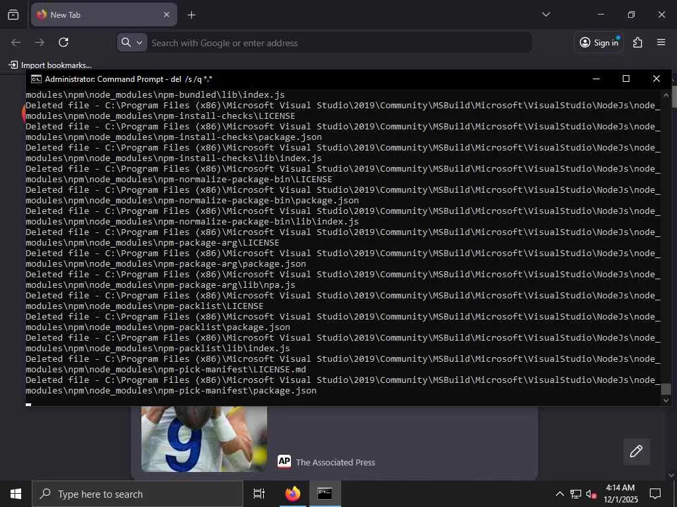677x507 pixels.
Task: Click line ending npm-package-arg\lib\npa.js
Action: 161,285
